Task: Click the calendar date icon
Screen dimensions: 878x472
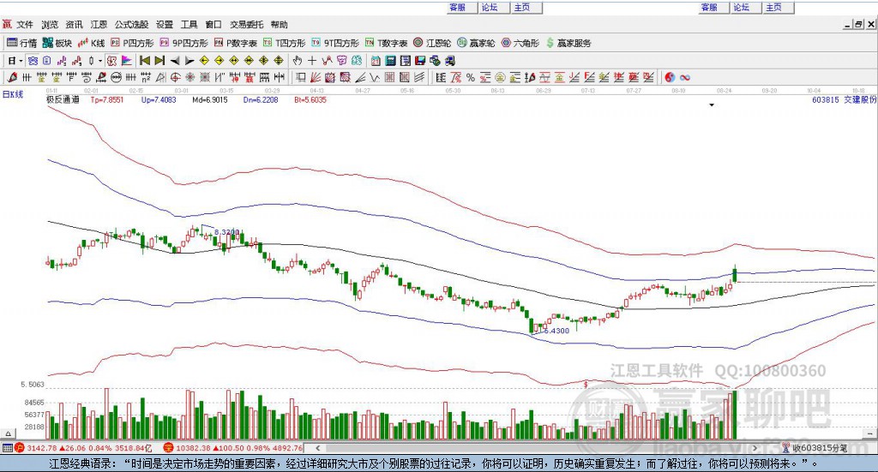Action: [376, 61]
